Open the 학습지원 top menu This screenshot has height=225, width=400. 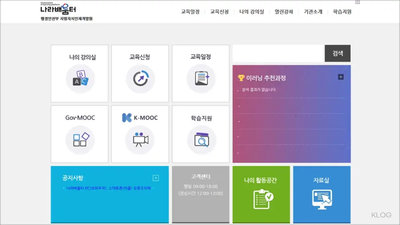point(342,12)
